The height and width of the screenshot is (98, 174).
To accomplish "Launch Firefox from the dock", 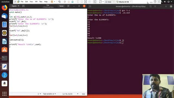I will (x=4, y=8).
